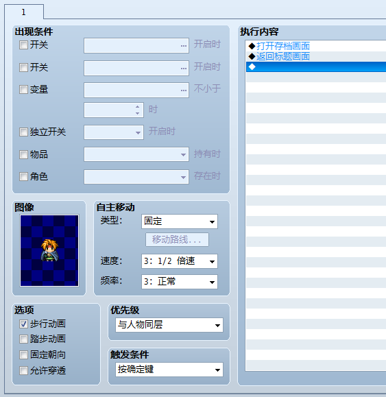The image size is (386, 397).
Task: Open the 触发条件 dropdown showing 按确定键
Action: [169, 370]
